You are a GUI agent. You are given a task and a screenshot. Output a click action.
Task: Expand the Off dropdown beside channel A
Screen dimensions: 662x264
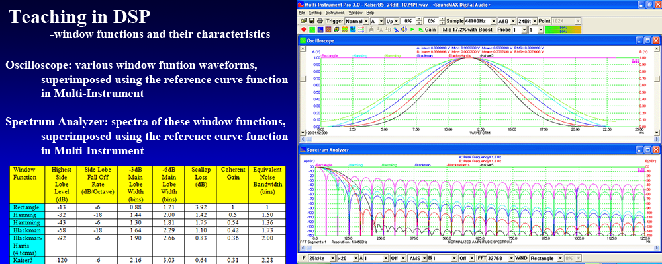403,258
